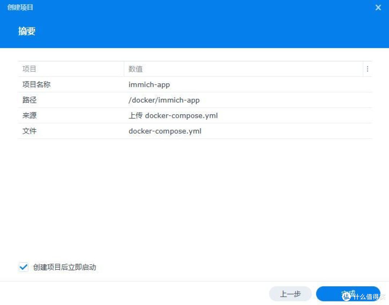Click the /docker/immich-app path text

click(x=164, y=100)
